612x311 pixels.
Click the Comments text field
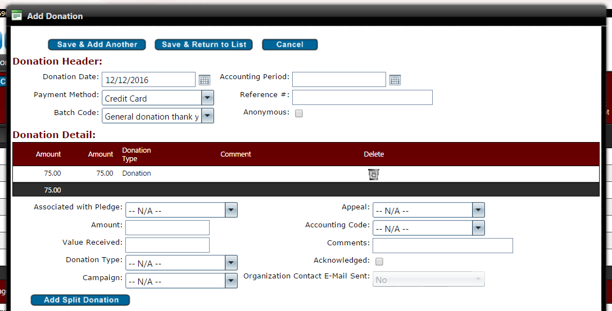click(x=443, y=245)
